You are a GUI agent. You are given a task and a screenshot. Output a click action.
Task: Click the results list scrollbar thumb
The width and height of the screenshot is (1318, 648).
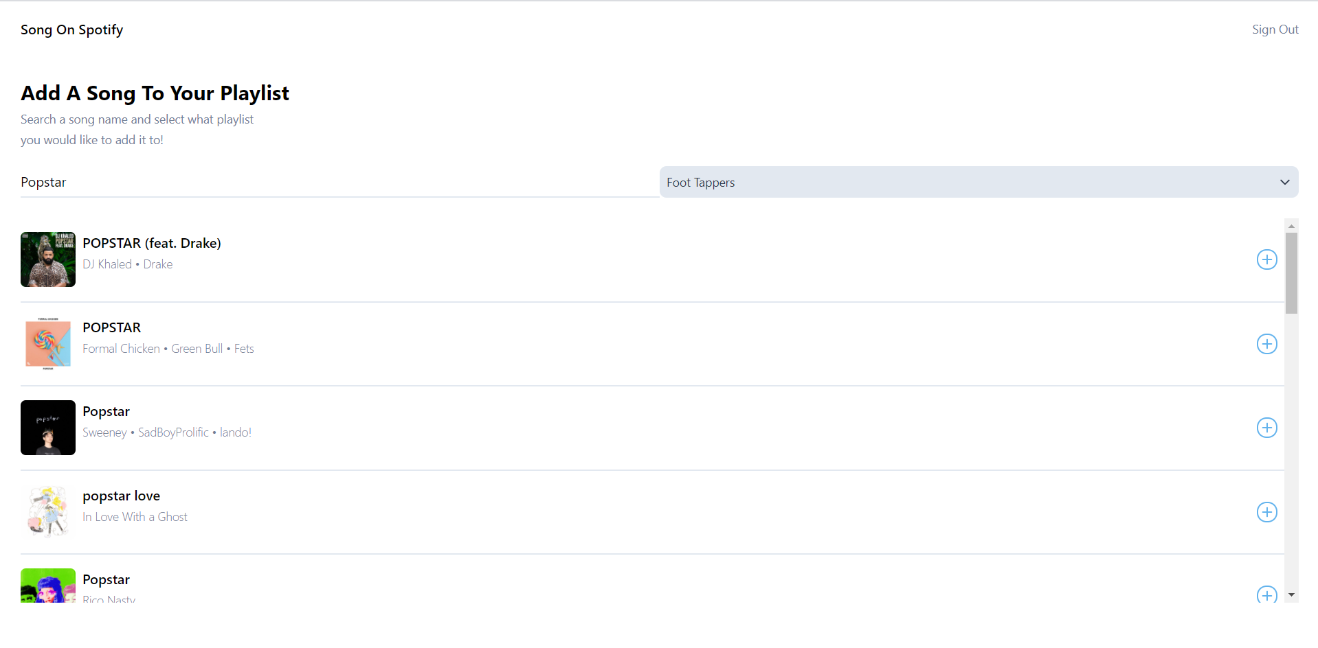click(1291, 273)
